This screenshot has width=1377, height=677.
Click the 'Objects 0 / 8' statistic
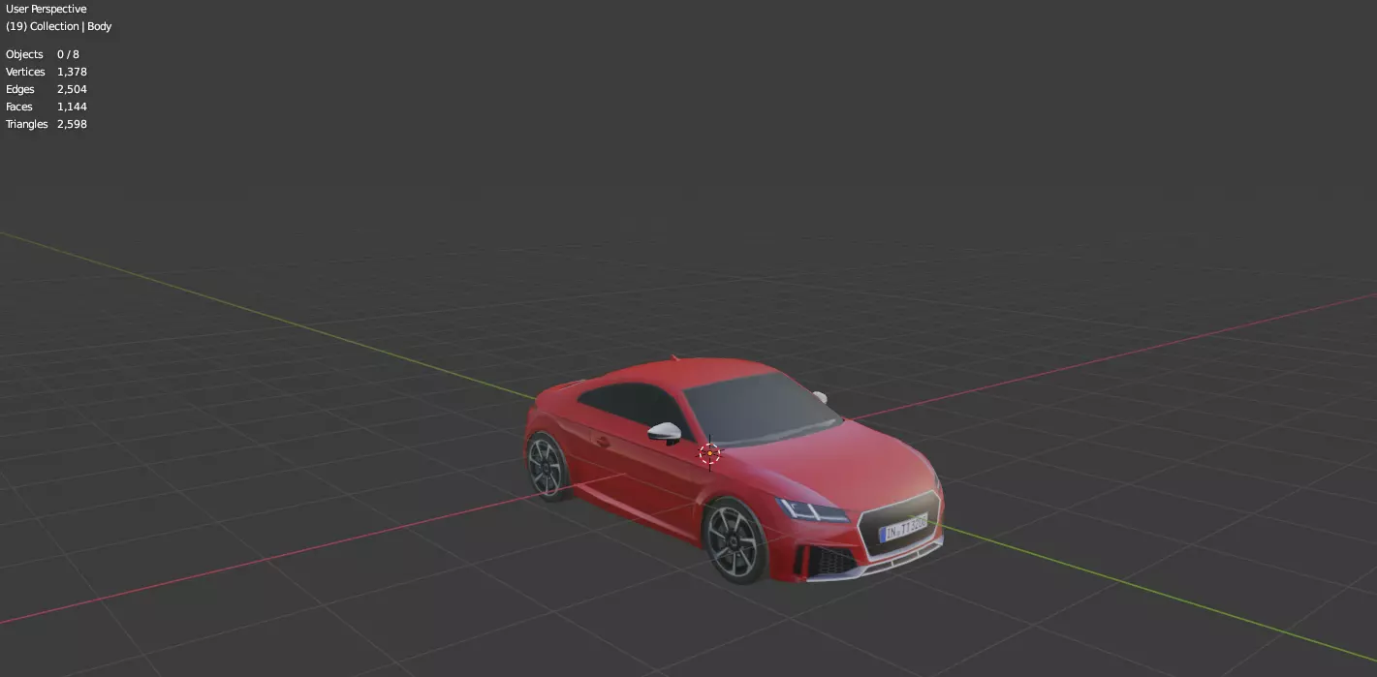coord(43,54)
